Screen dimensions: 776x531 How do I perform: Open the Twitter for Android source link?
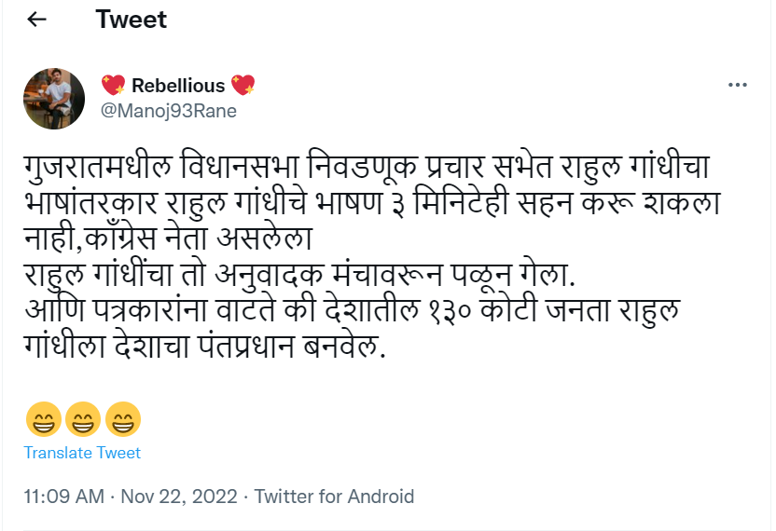click(334, 497)
